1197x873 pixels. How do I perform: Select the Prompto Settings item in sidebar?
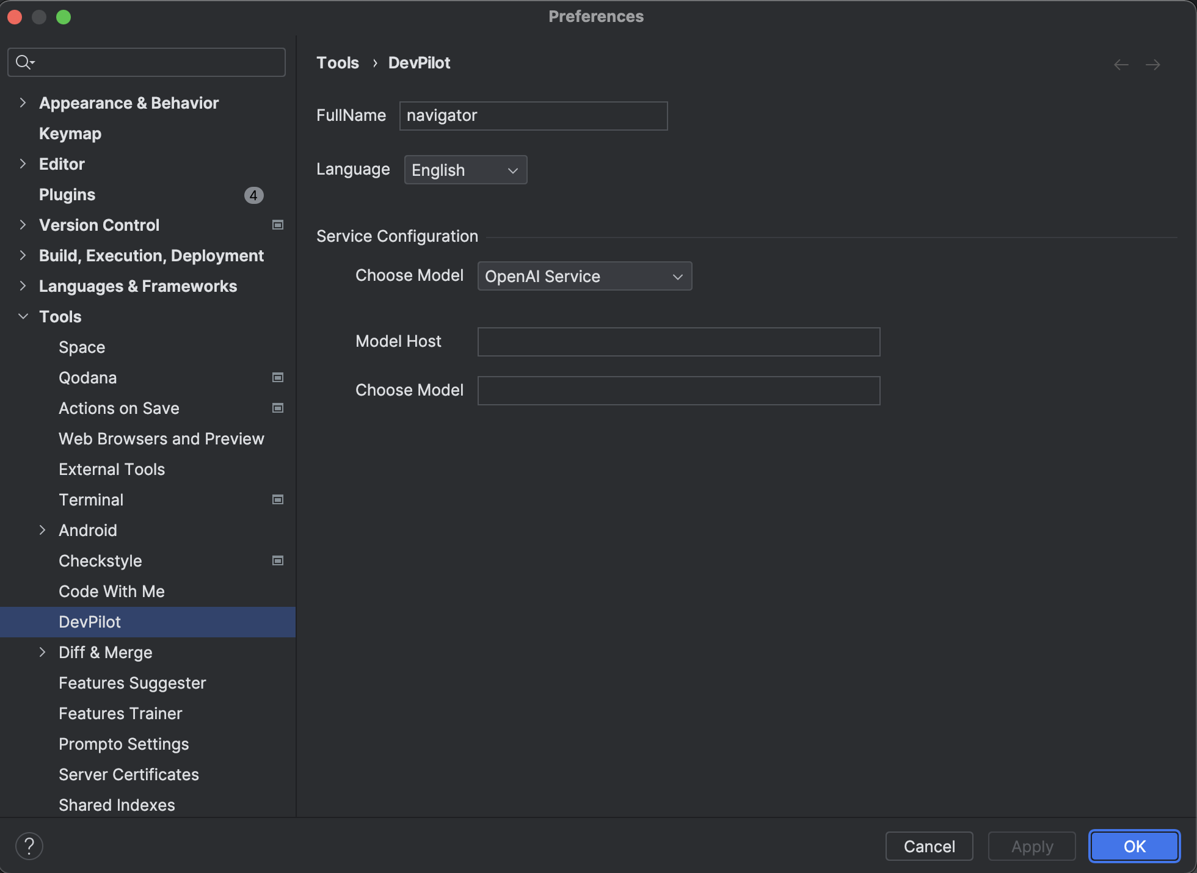(123, 743)
